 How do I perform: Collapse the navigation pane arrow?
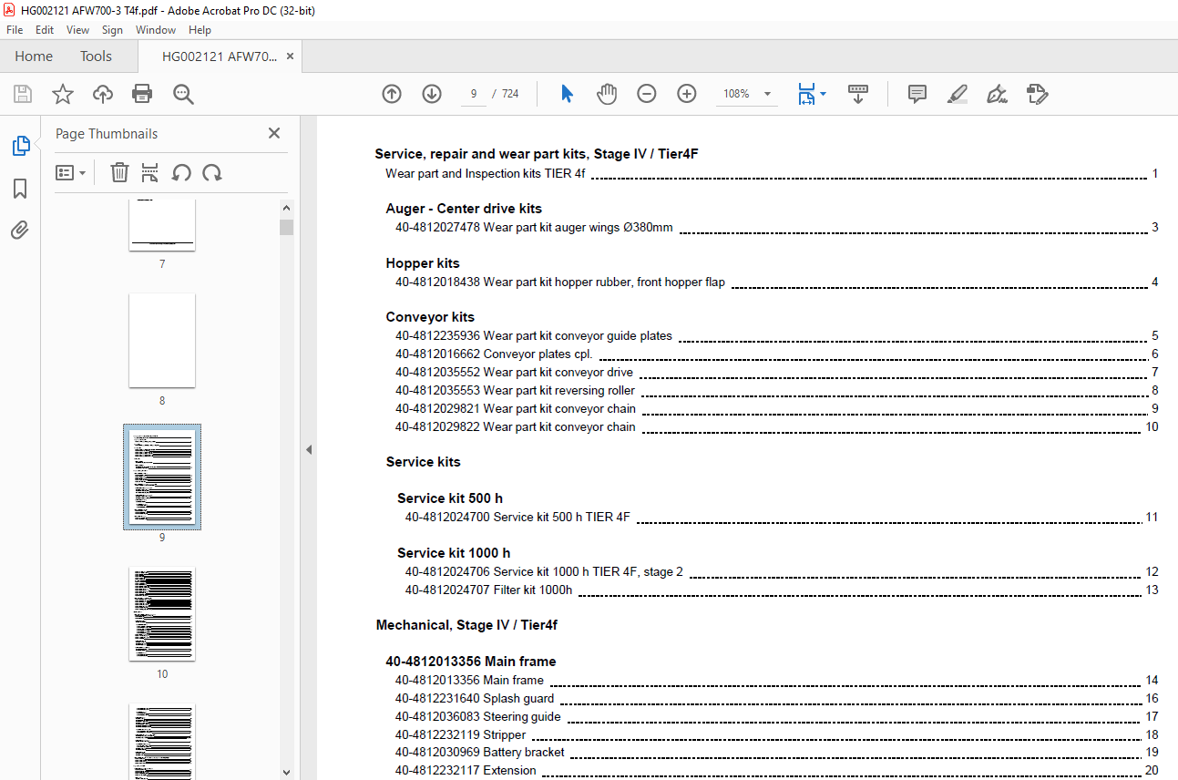308,449
